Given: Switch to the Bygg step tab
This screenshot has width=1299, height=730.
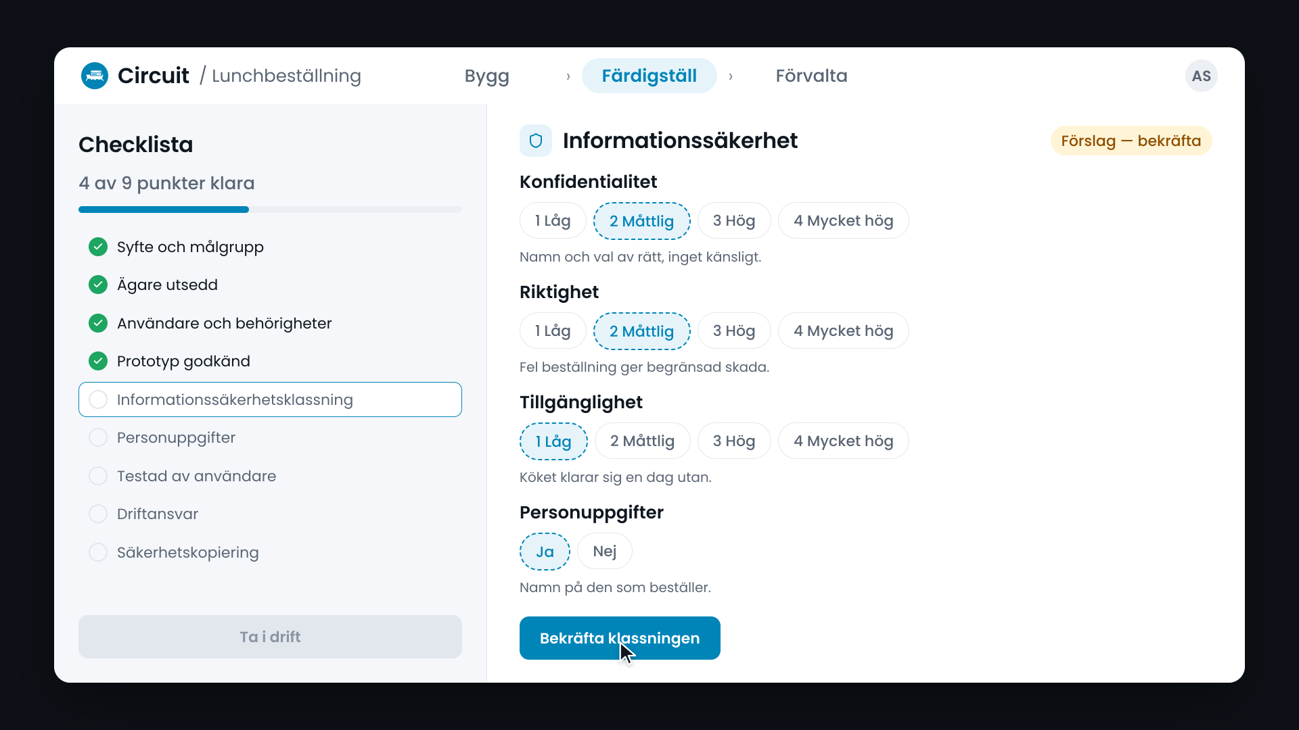Looking at the screenshot, I should point(487,76).
